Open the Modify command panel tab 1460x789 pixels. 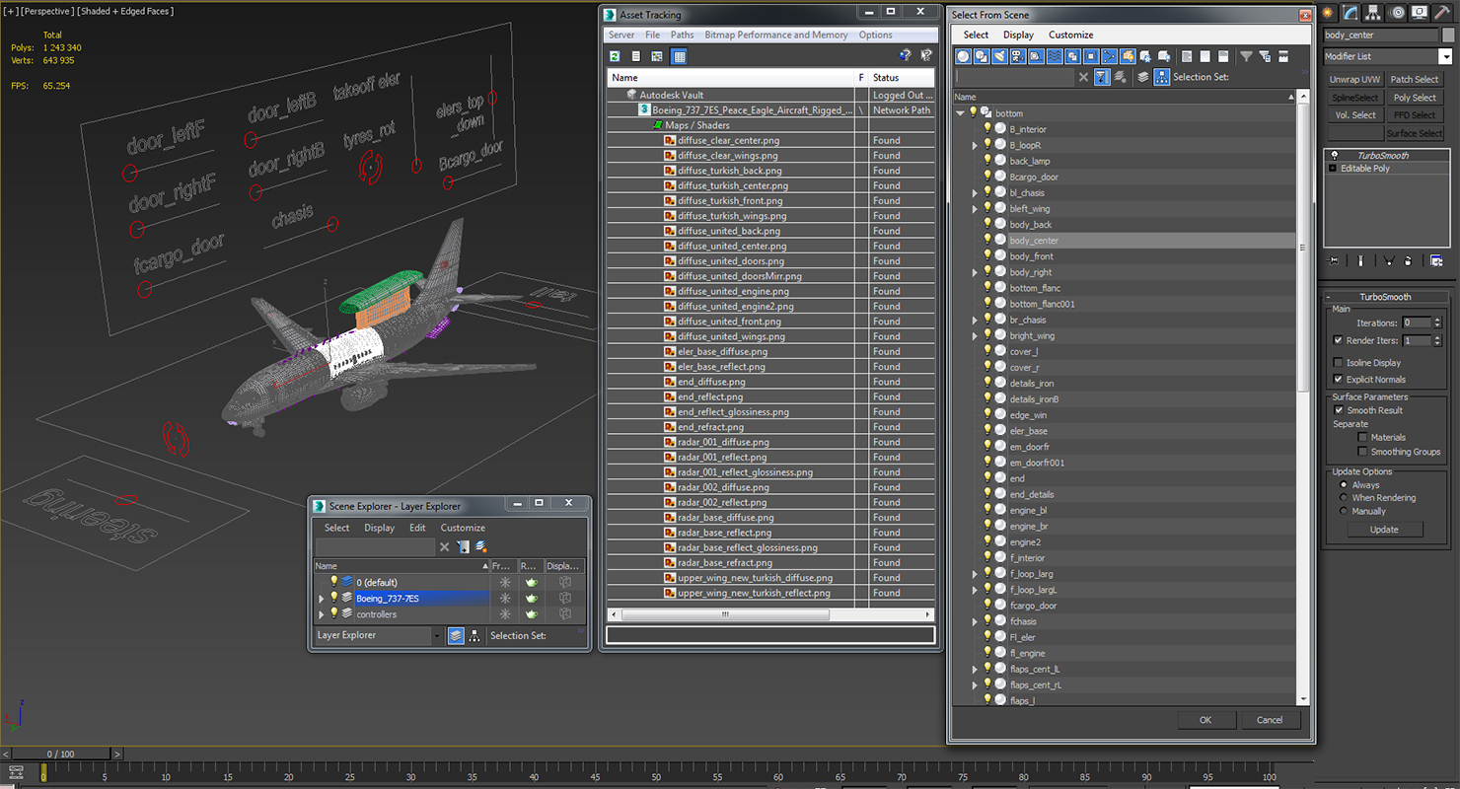1350,13
